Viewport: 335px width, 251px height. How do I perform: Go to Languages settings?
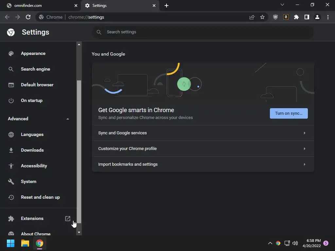[32, 134]
